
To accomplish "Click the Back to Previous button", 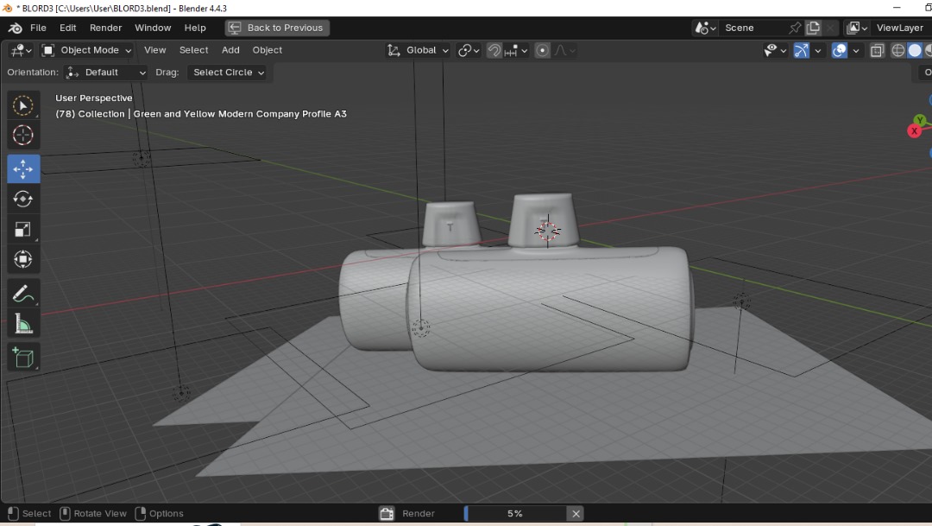I will point(277,28).
